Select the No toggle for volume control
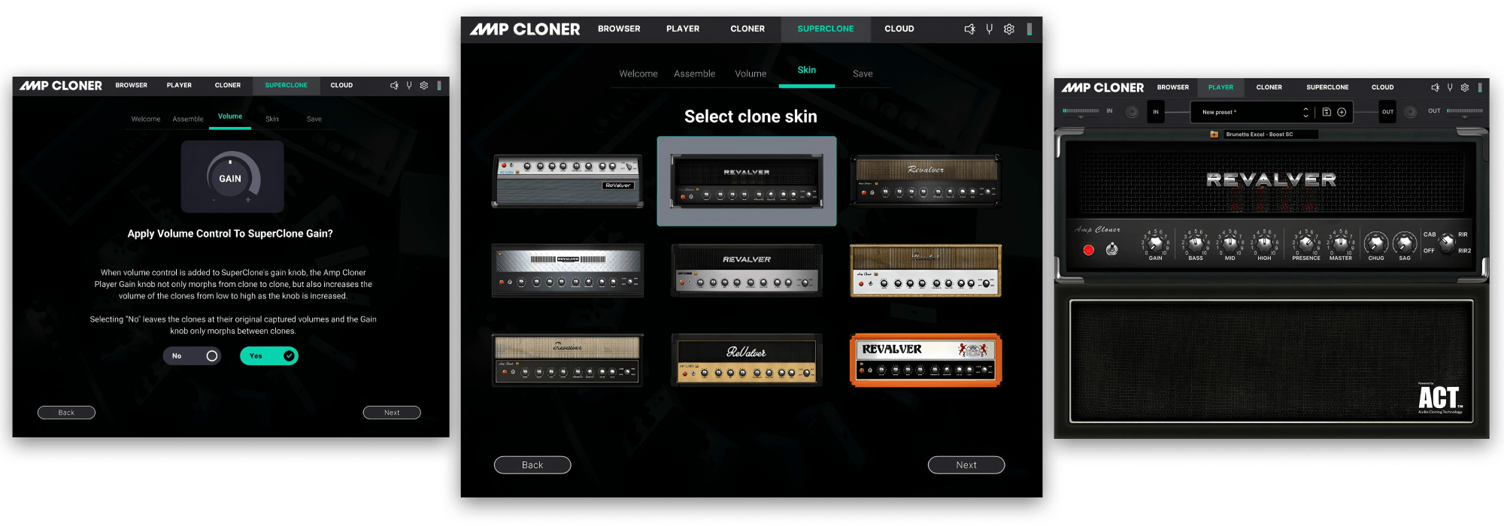1504x526 pixels. pyautogui.click(x=192, y=356)
